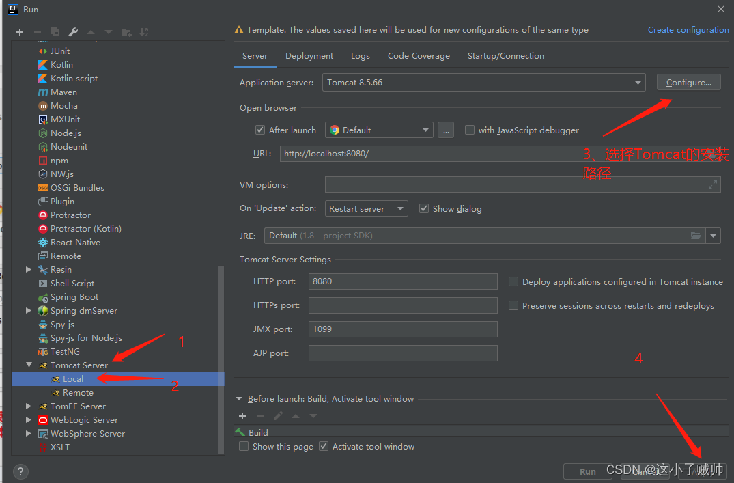734x483 pixels.
Task: Toggle the After launch checkbox
Action: (x=260, y=130)
